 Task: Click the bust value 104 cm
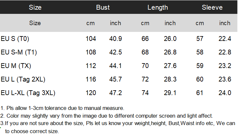click(91, 39)
